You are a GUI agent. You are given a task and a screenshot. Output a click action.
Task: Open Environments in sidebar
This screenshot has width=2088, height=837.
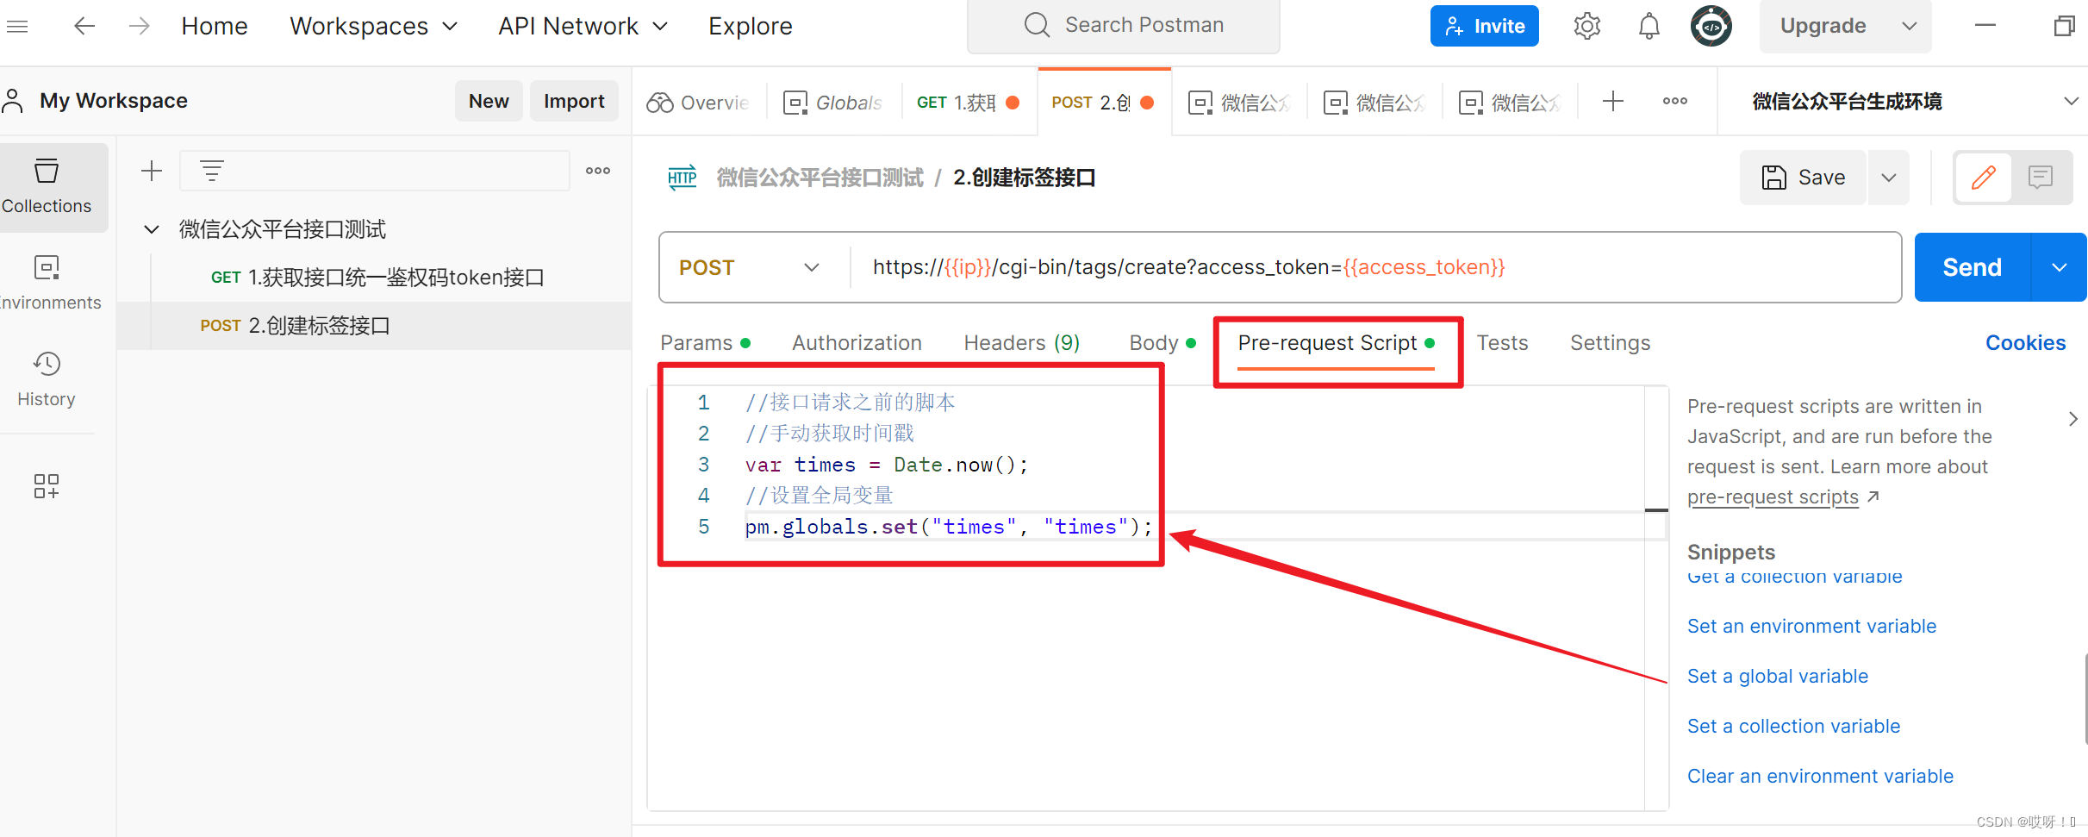pyautogui.click(x=47, y=283)
